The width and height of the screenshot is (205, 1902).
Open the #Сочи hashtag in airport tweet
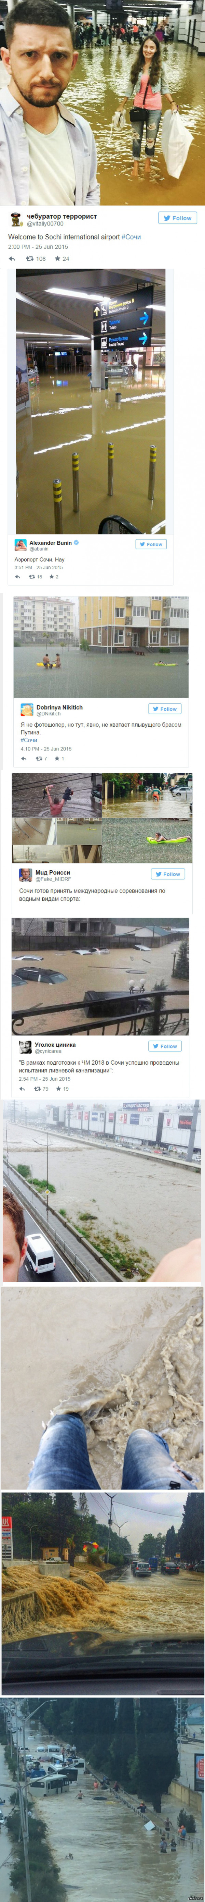click(x=131, y=237)
